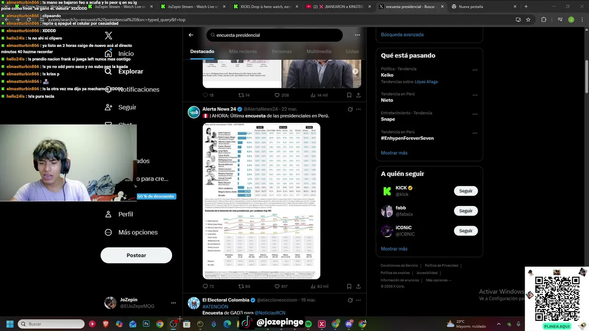Open browser profile J avatar
Screen dimensions: 589x331
[x=571, y=20]
